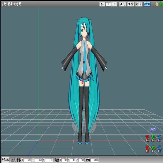Click the upper-row blue Z rotation icon

coord(159,138)
